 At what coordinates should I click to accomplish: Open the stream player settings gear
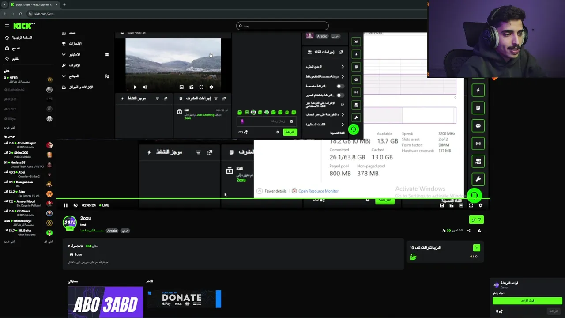[481, 205]
